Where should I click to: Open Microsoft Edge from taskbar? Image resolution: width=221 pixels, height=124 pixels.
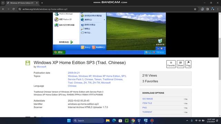(x=114, y=121)
